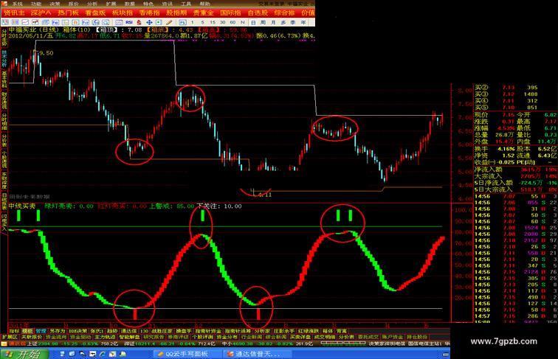Viewport: 558px width, 359px height.
Task: Click 中小 index in status bar
Action: coord(227,344)
